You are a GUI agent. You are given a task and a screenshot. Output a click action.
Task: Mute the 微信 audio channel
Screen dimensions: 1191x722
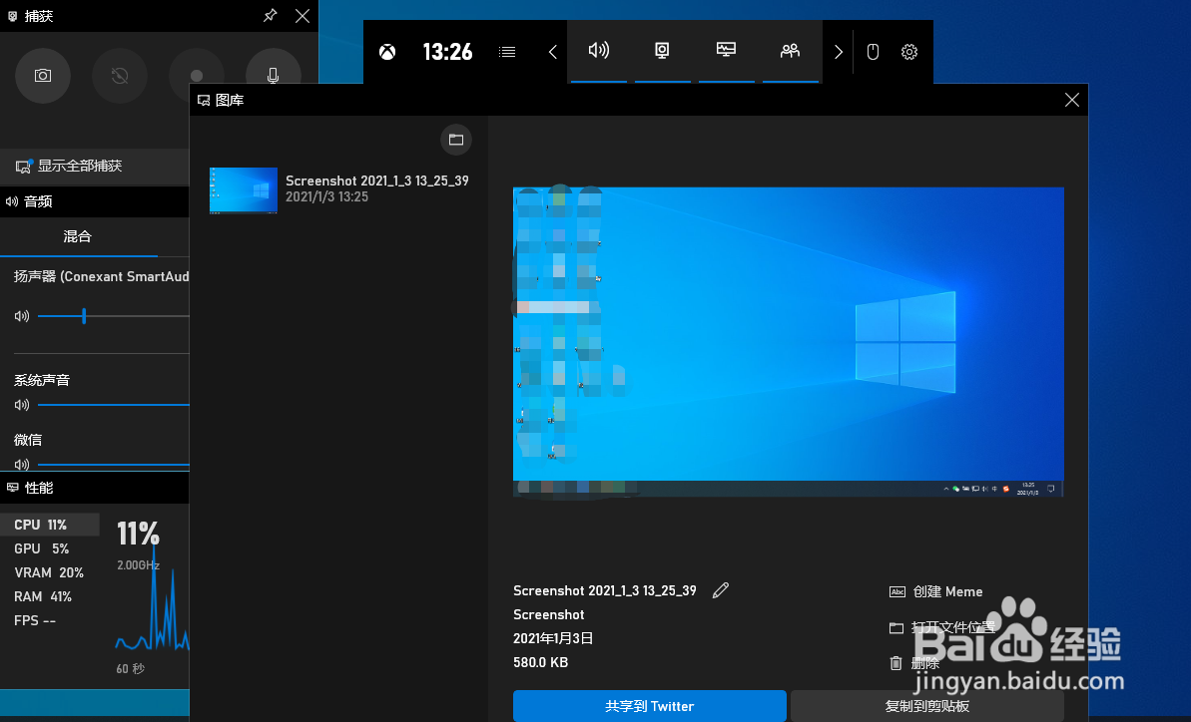pyautogui.click(x=22, y=464)
